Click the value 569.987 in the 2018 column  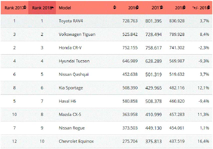coord(177,61)
